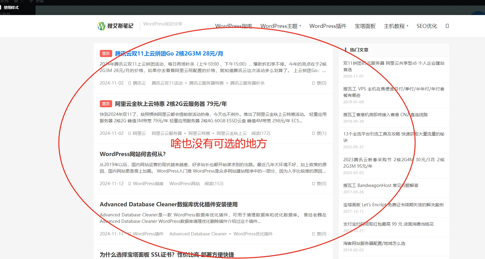
Task: Click the 置顶 badge on the 阿里云 post
Action: click(106, 104)
